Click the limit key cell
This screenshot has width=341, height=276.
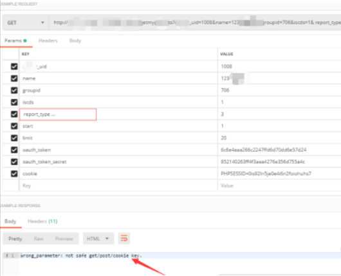[x=118, y=138]
